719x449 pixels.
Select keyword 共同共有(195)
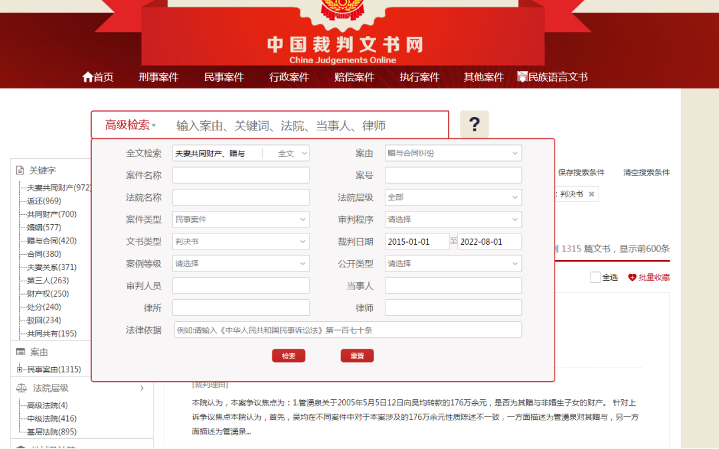52,334
